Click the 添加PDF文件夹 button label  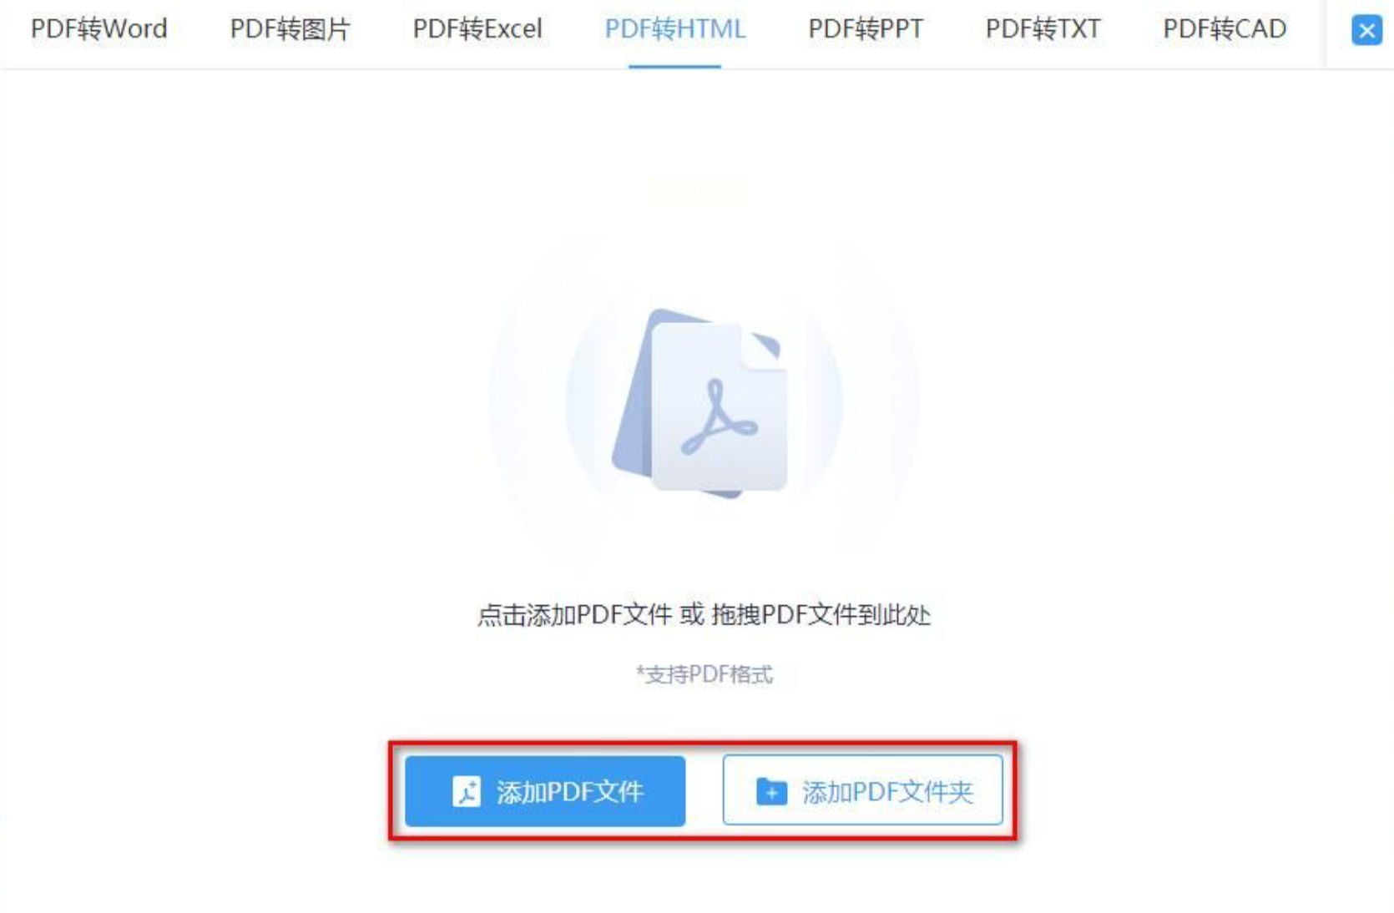(x=888, y=792)
